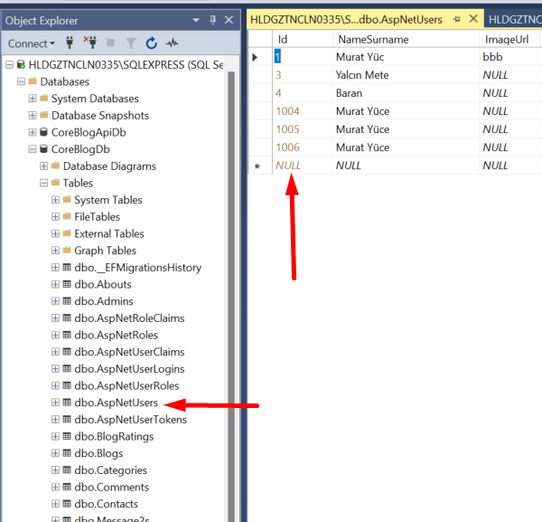Click table icon of dbo.AspNetUserLogins
This screenshot has width=542, height=522.
click(67, 368)
